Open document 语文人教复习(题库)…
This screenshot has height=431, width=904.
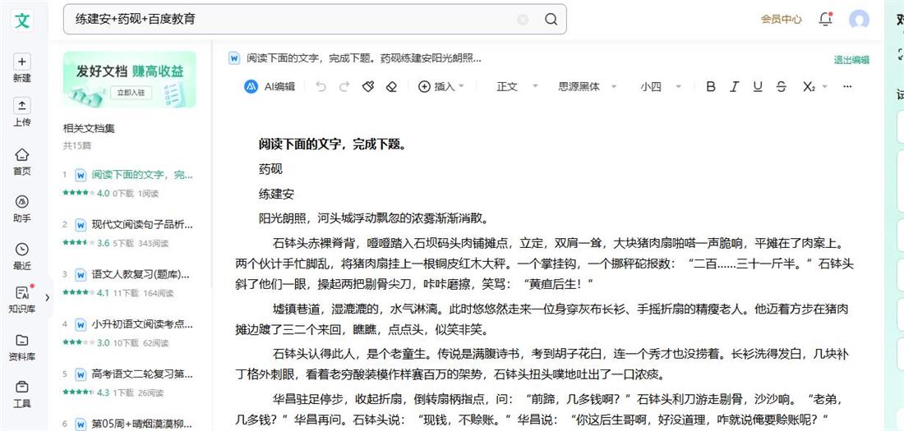[141, 274]
